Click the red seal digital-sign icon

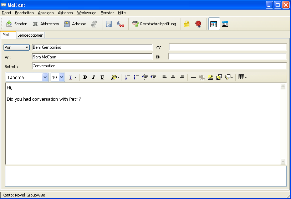[198, 24]
